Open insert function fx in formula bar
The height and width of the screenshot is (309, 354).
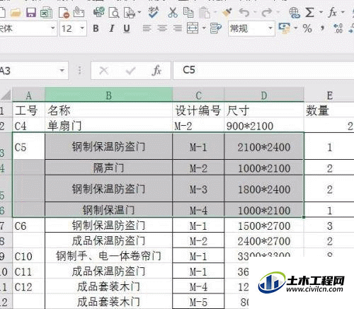pyautogui.click(x=156, y=71)
